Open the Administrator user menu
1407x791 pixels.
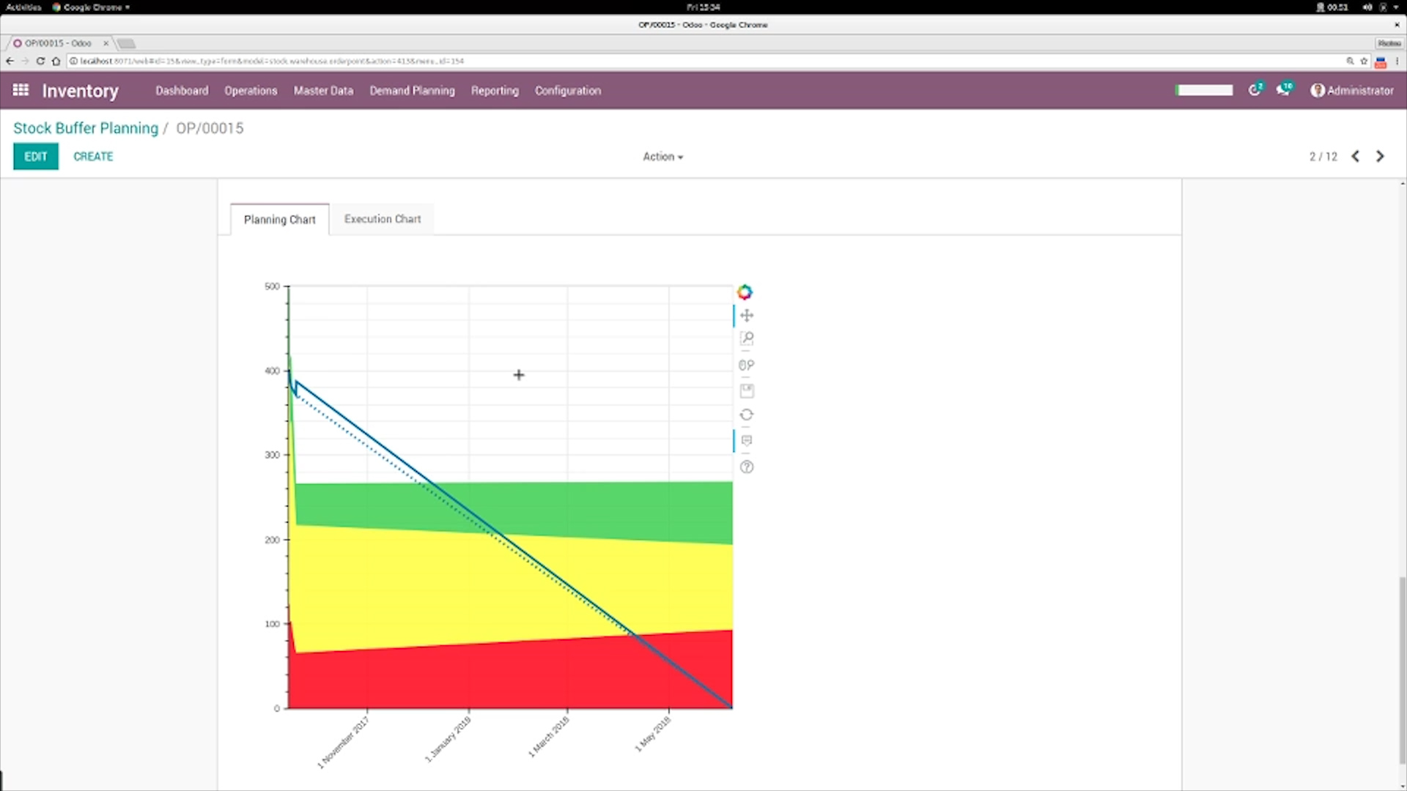click(1352, 90)
